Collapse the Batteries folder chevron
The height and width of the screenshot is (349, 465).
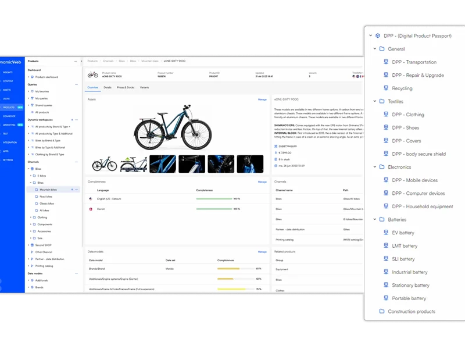click(375, 219)
